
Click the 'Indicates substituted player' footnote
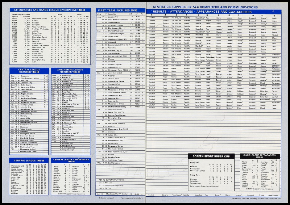[132, 198]
